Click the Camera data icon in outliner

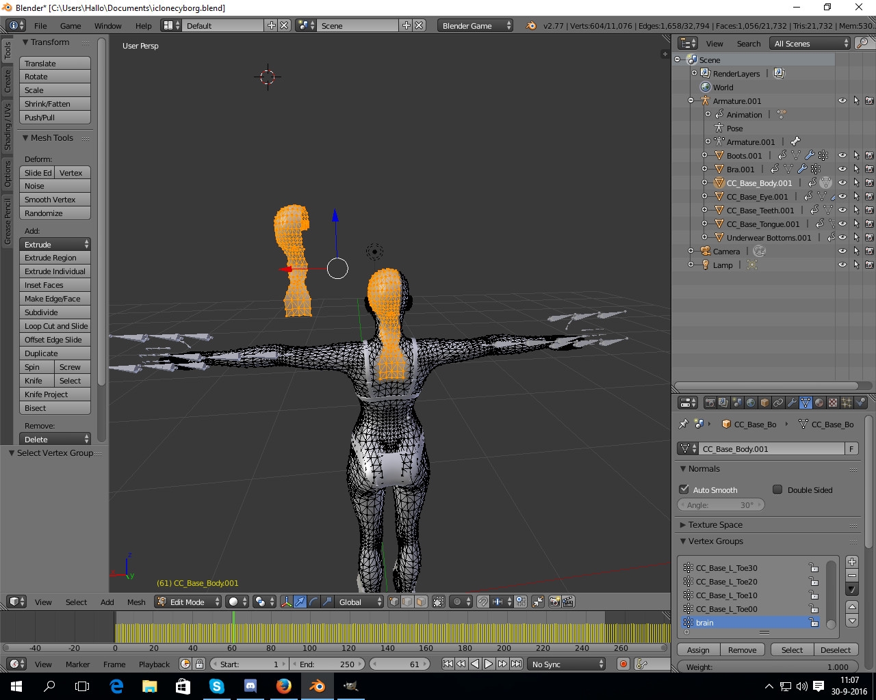(x=759, y=251)
